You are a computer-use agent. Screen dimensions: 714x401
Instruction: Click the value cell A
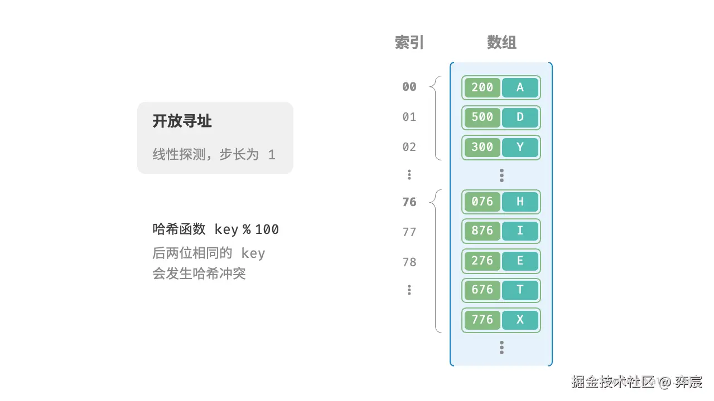(x=520, y=87)
